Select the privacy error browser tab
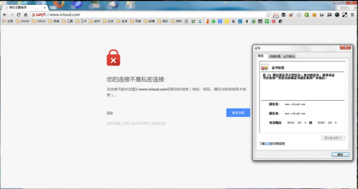This screenshot has height=189, width=358. (24, 7)
